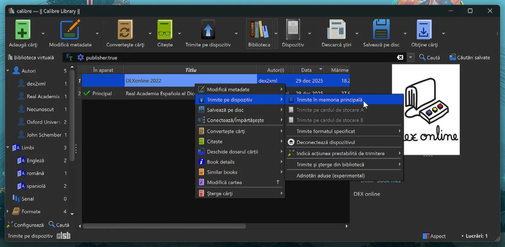Click the Convertește cărți toolbar icon

click(x=125, y=30)
